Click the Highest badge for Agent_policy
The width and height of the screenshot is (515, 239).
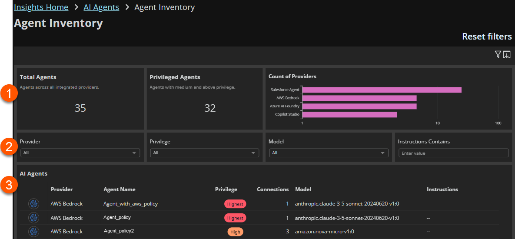pos(235,218)
